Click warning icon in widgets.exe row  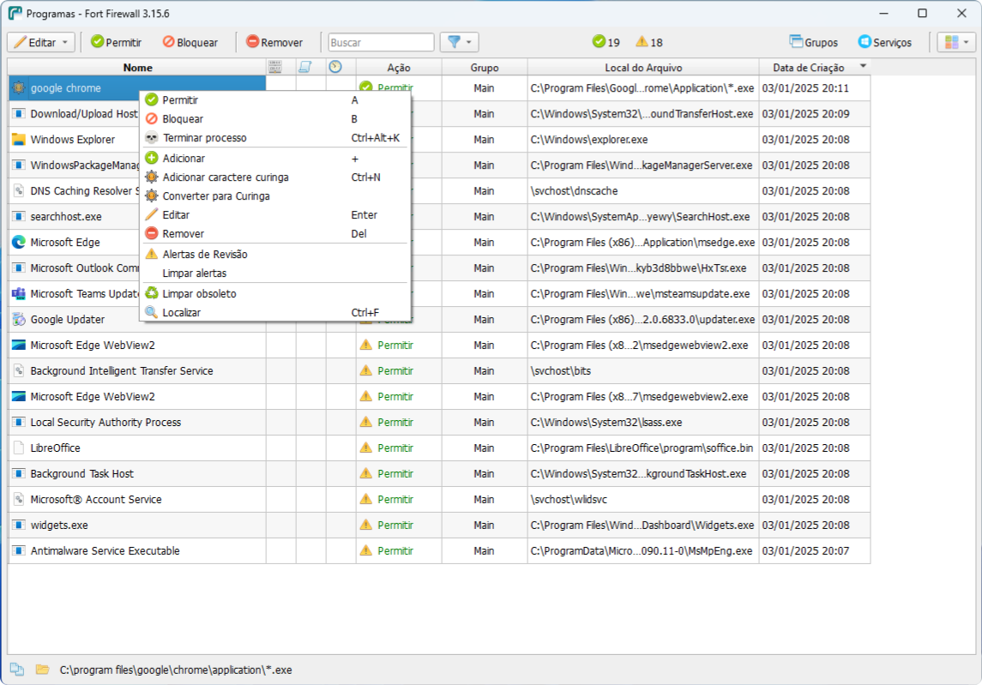point(365,525)
